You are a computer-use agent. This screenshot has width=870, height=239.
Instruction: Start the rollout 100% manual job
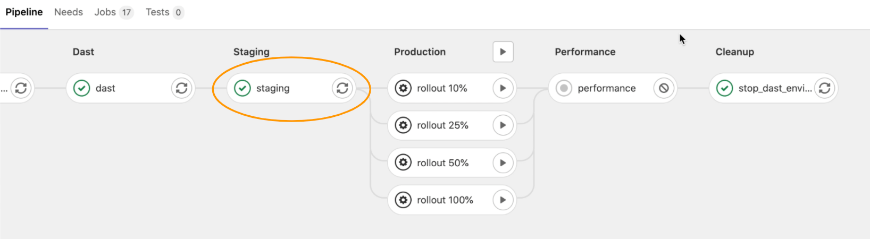click(503, 200)
